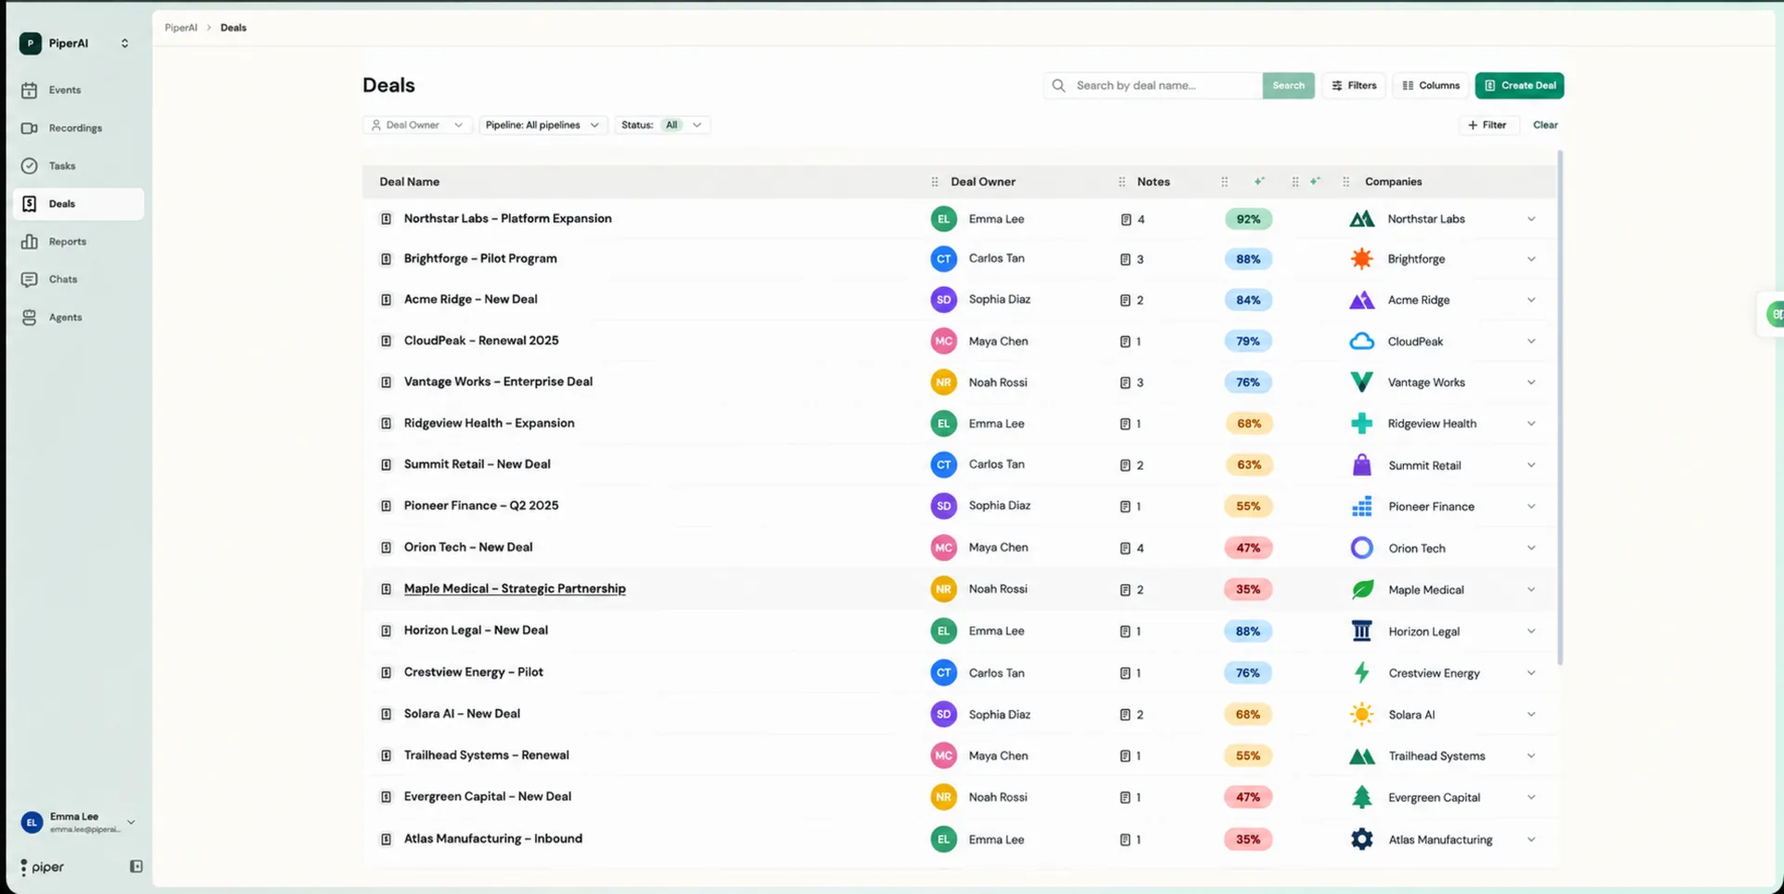Click Emma Lee avatar on Northstar Labs row
The width and height of the screenshot is (1784, 894).
(x=943, y=219)
